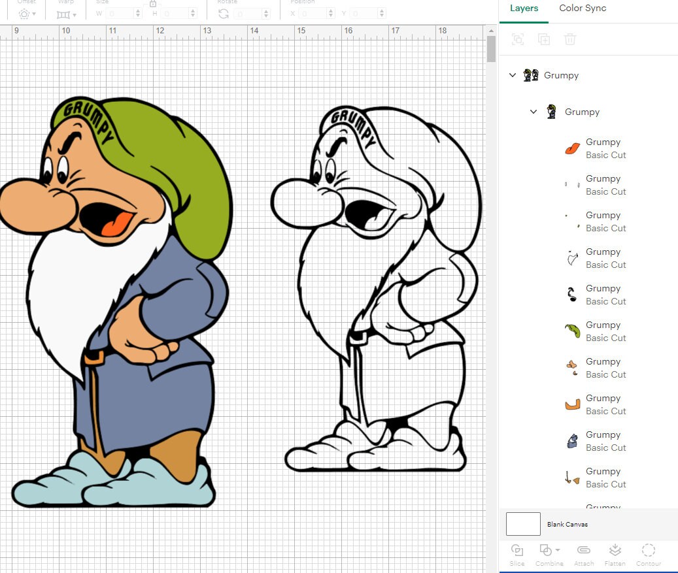Click the canvas vertical scrollbar thumb
This screenshot has width=678, height=573.
pyautogui.click(x=491, y=49)
